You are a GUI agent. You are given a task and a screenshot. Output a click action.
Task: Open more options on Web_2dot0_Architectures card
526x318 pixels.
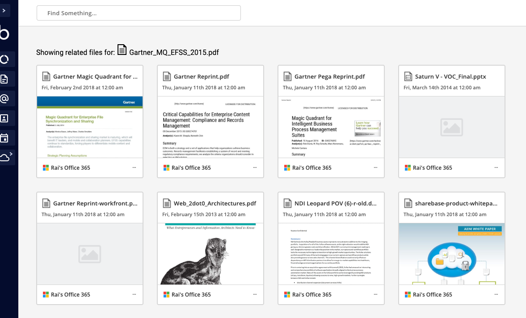tap(255, 294)
